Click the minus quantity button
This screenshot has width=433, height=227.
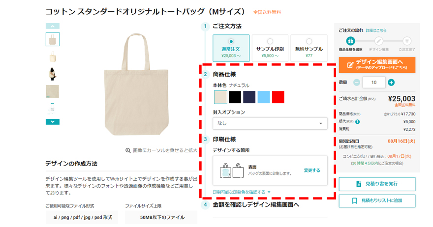tap(357, 82)
